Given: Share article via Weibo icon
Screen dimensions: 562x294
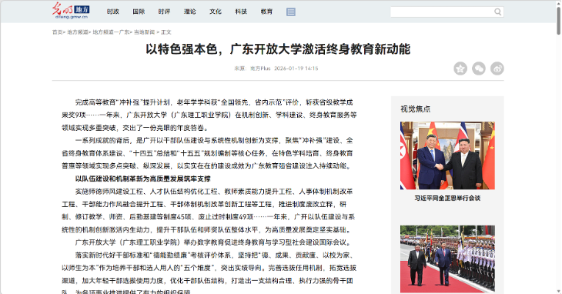Looking at the screenshot, I should pos(497,68).
